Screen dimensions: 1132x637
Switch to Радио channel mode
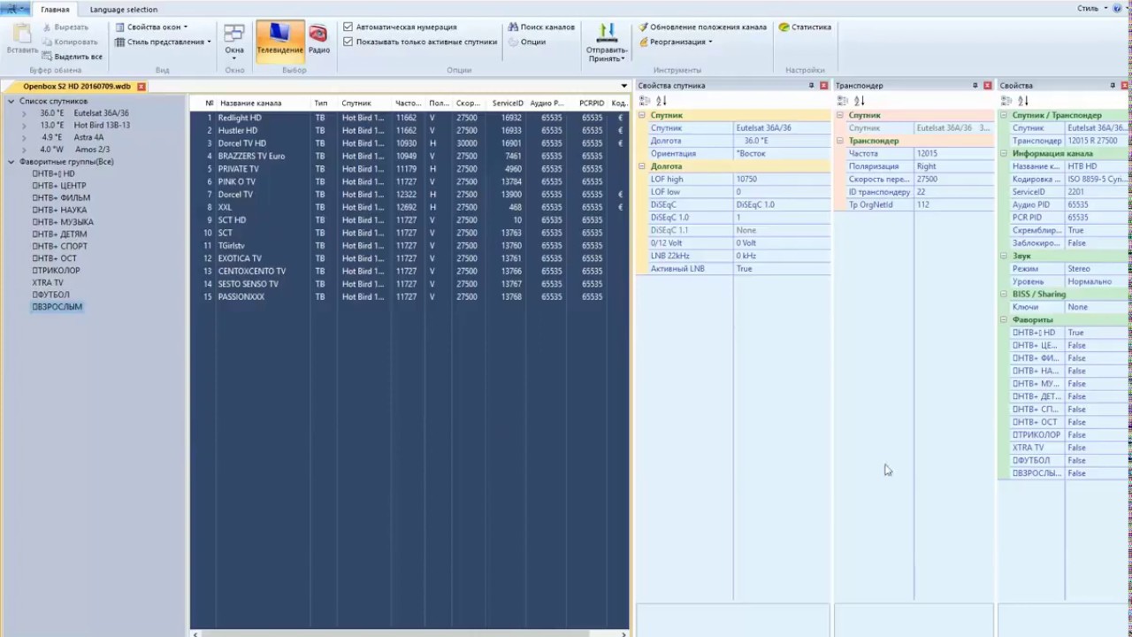pyautogui.click(x=319, y=39)
